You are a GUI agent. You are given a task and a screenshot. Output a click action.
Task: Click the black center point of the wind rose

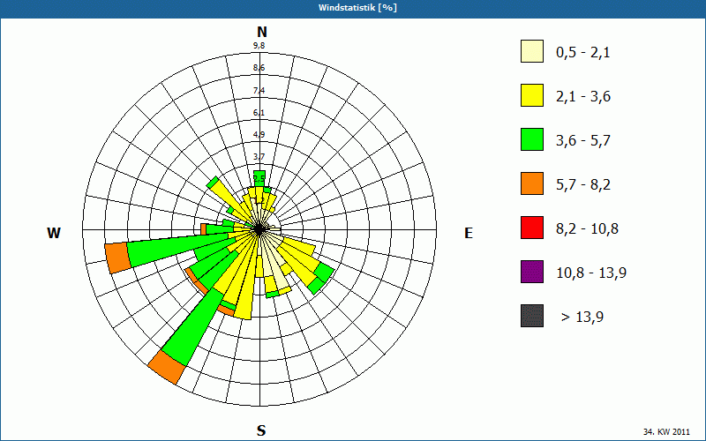pyautogui.click(x=259, y=229)
